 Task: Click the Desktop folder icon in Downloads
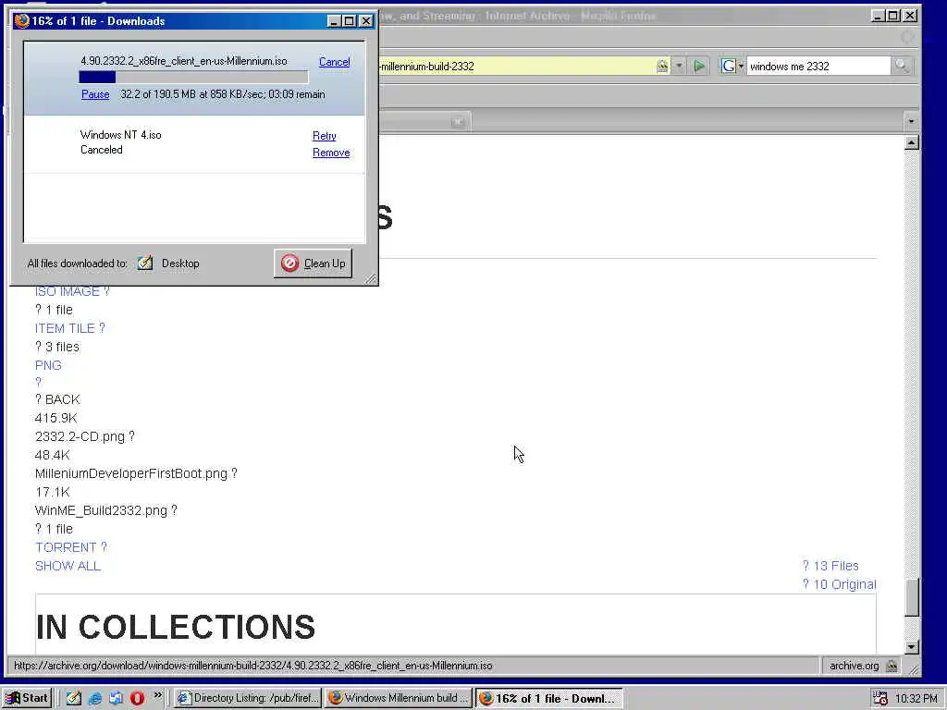pyautogui.click(x=145, y=263)
